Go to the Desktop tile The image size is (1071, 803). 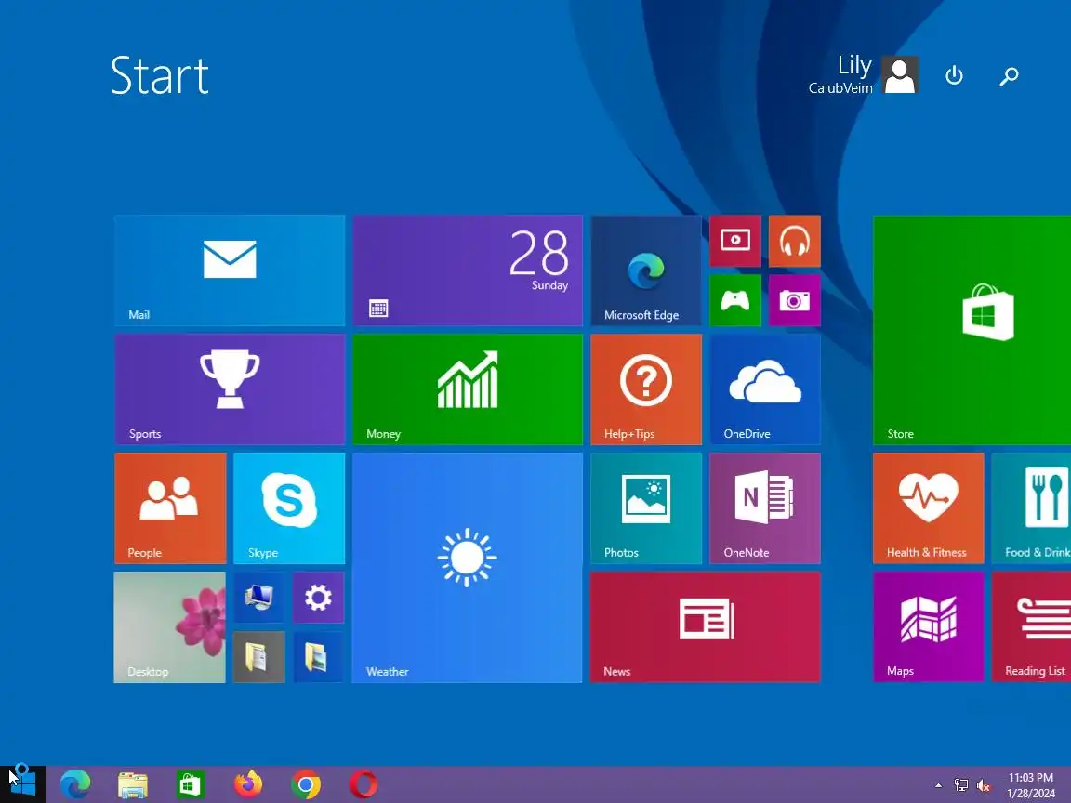click(170, 626)
